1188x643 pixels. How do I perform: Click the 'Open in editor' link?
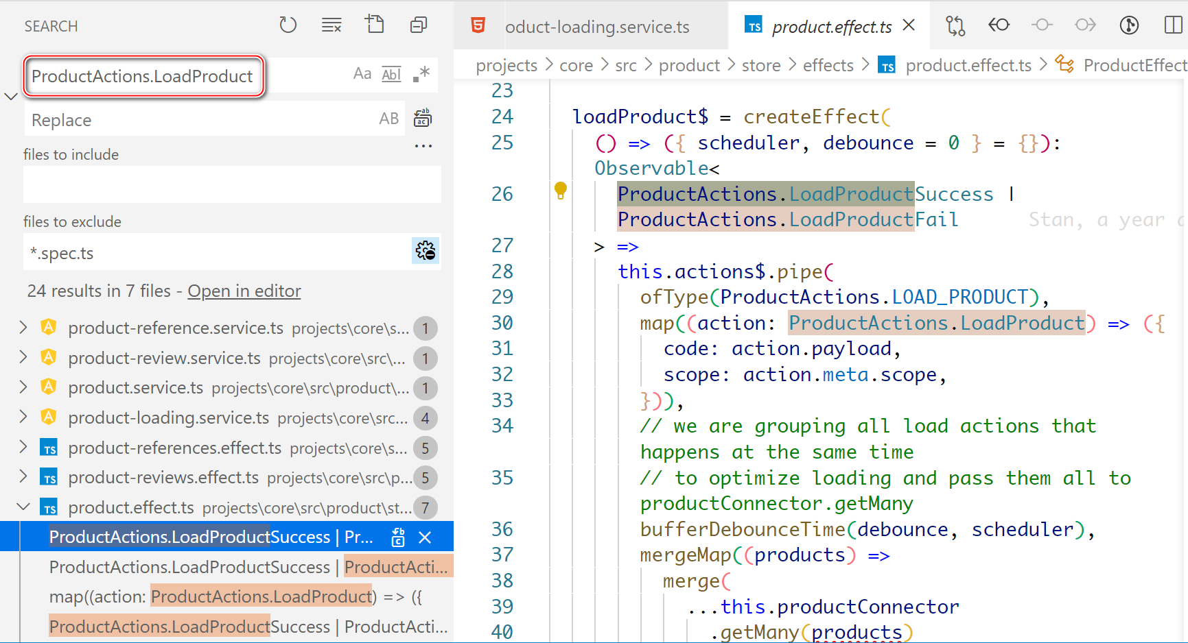tap(244, 291)
